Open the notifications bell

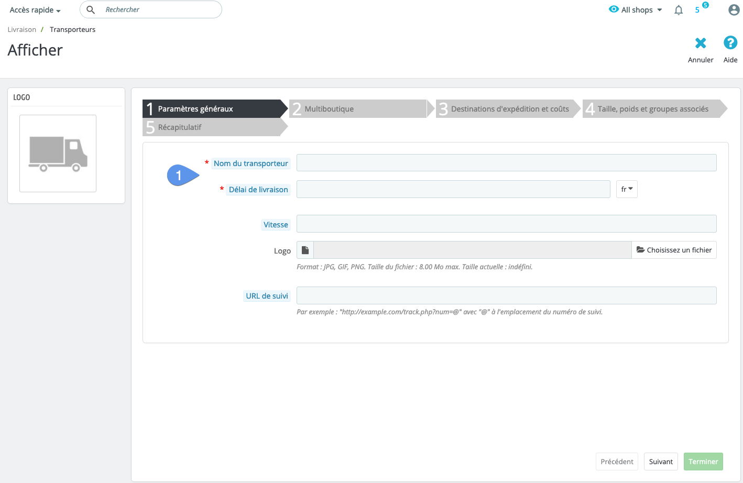click(x=679, y=10)
